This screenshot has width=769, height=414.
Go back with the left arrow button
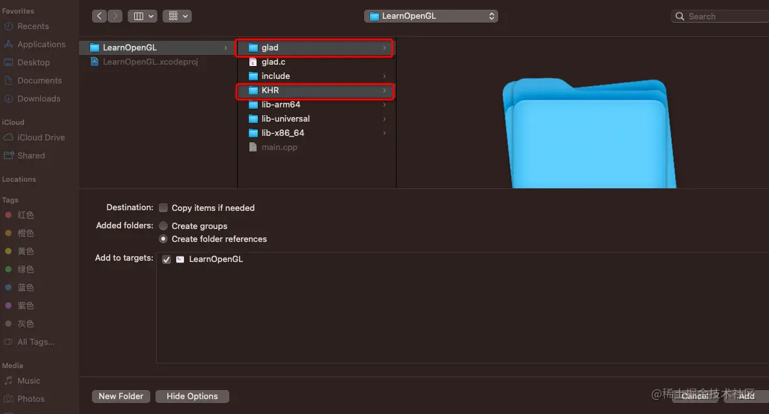[x=99, y=16]
